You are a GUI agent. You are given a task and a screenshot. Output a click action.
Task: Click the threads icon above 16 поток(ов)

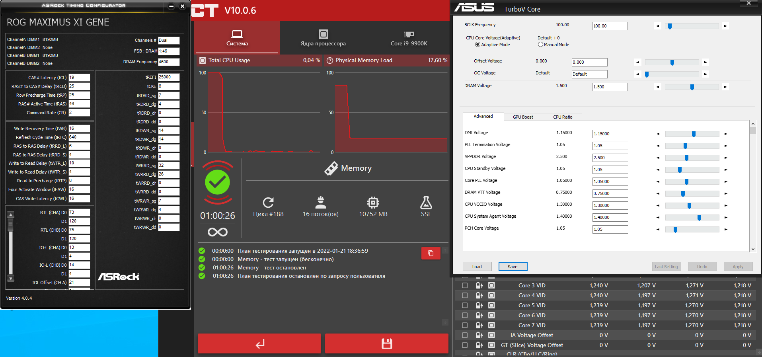point(321,202)
